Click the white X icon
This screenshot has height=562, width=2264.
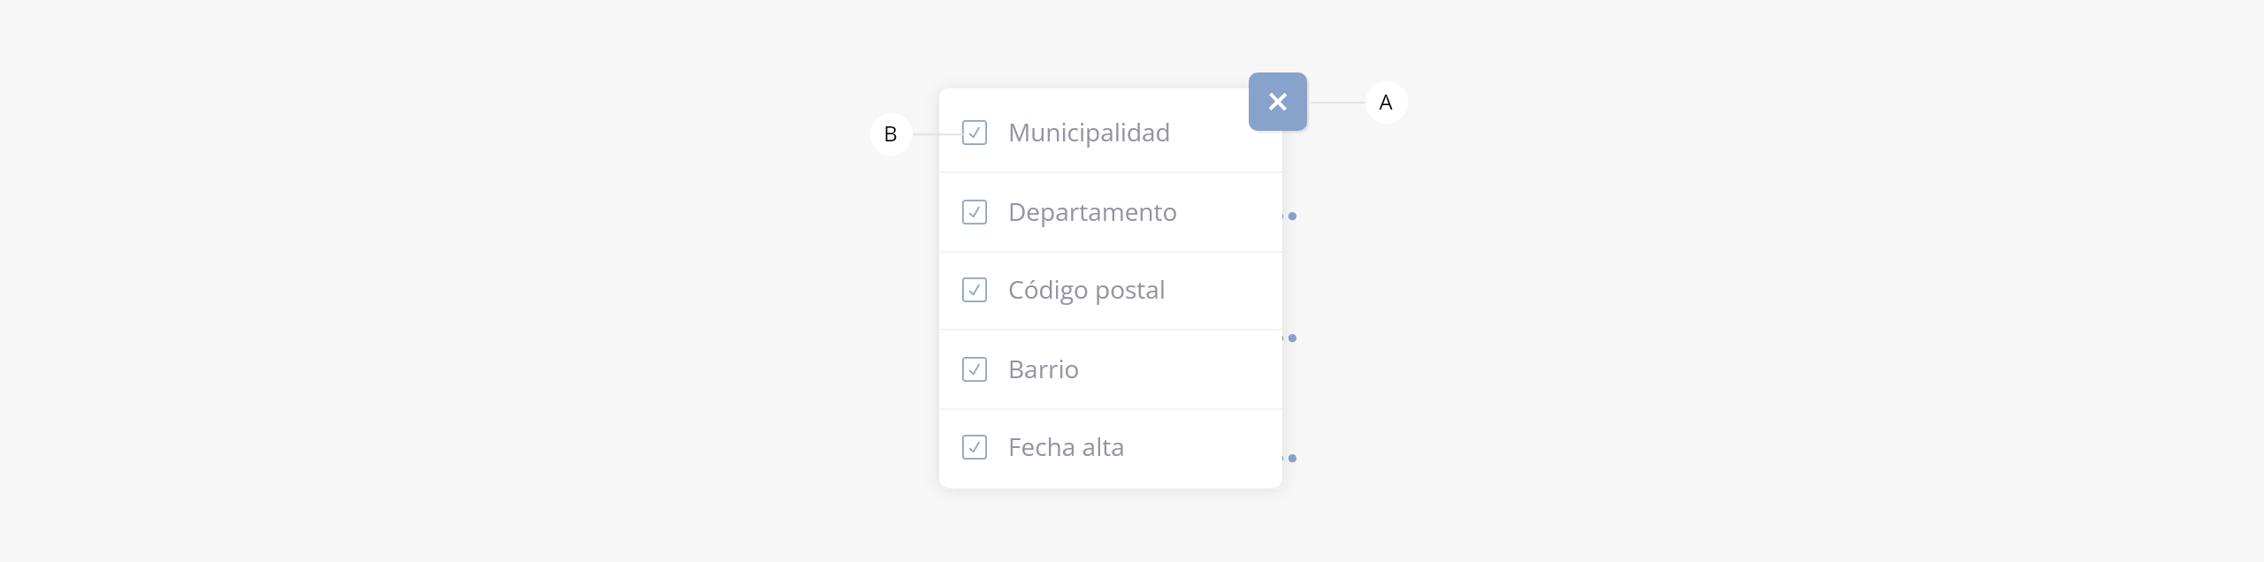click(1277, 102)
